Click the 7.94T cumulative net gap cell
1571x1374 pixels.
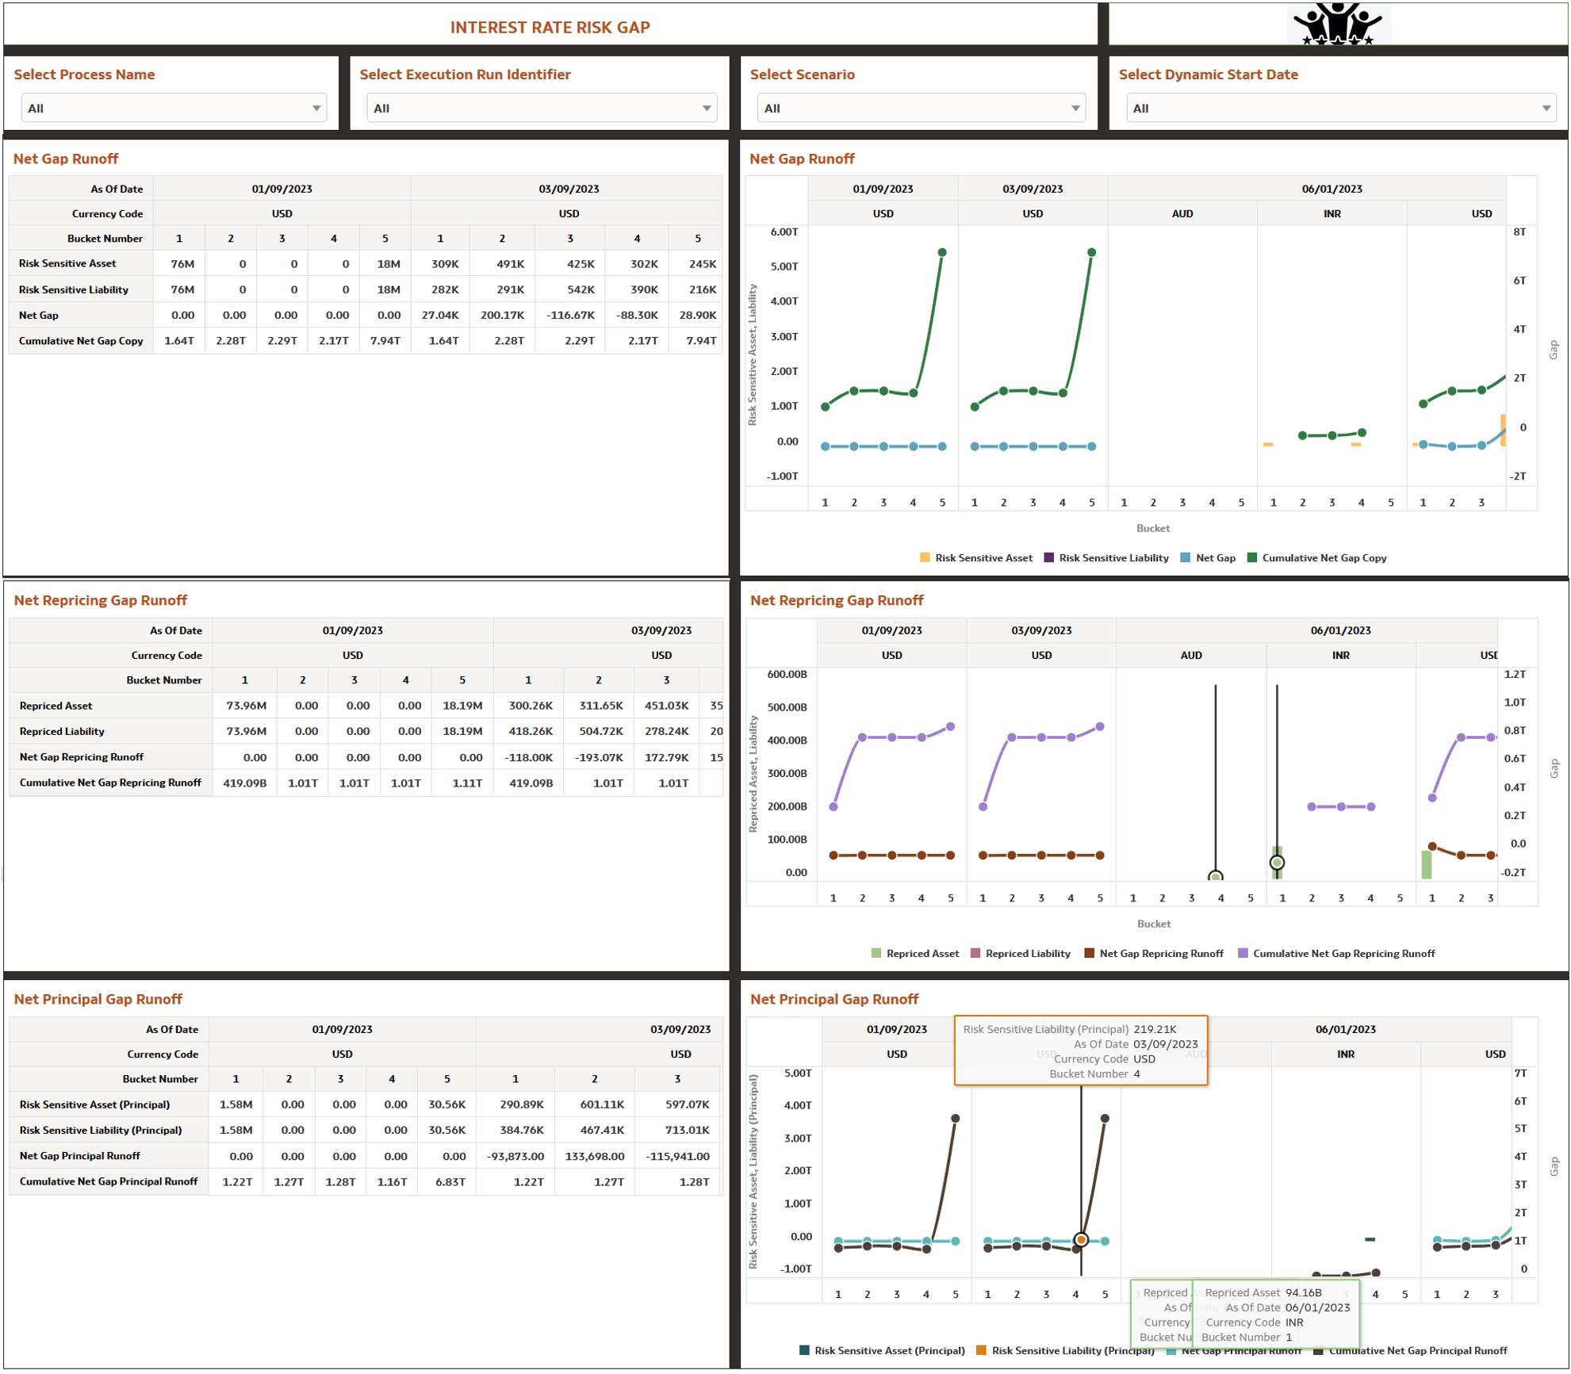pos(385,340)
